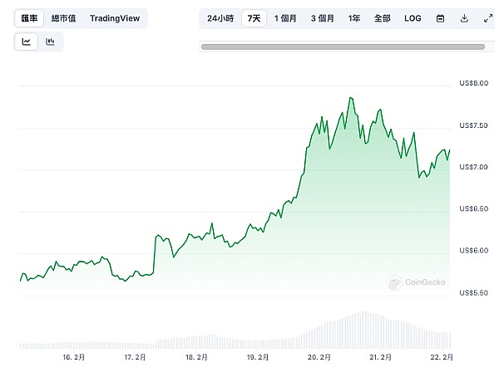Open the calendar date range picker
Viewport: 499px width, 372px height.
(440, 17)
